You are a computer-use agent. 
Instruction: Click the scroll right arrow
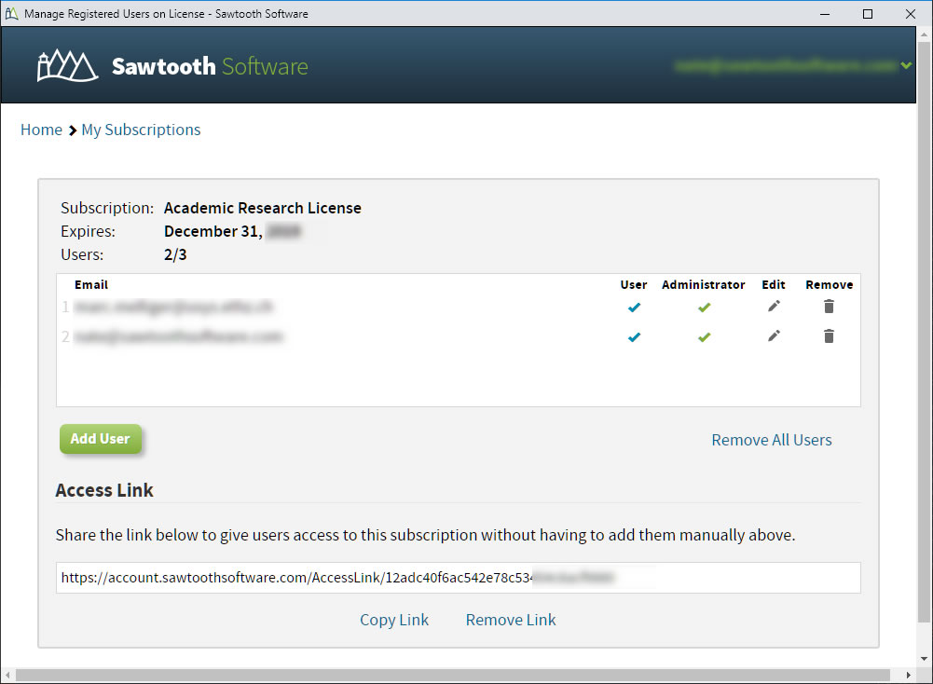coord(909,675)
